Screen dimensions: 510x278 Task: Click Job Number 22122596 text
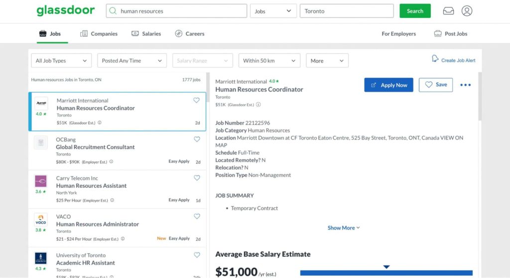[x=243, y=123]
